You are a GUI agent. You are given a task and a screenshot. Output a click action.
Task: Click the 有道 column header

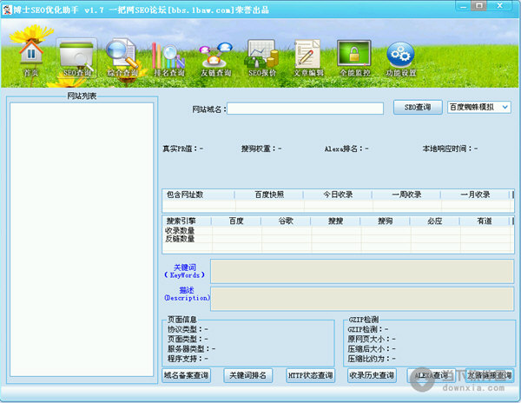[485, 221]
